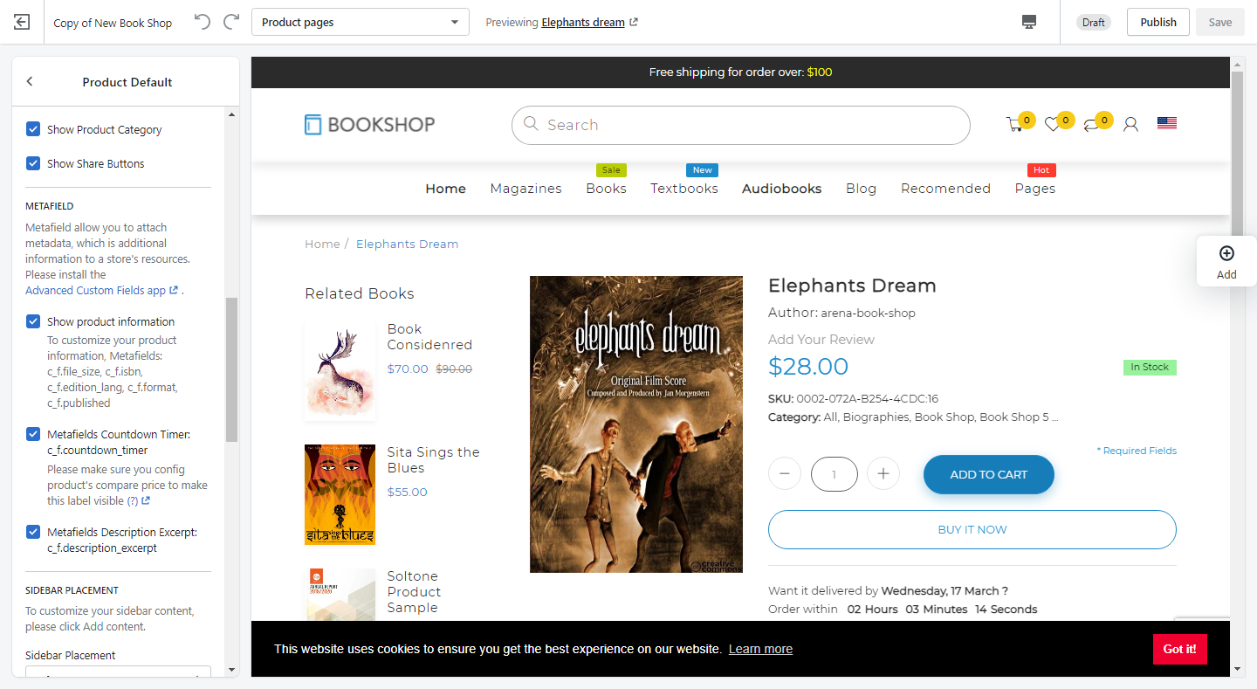Screen dimensions: 1257x689
Task: Open the shopping cart icon
Action: tap(1014, 125)
